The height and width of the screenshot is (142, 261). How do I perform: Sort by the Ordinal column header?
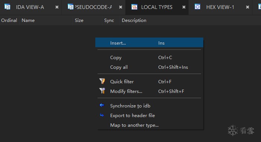(x=9, y=20)
